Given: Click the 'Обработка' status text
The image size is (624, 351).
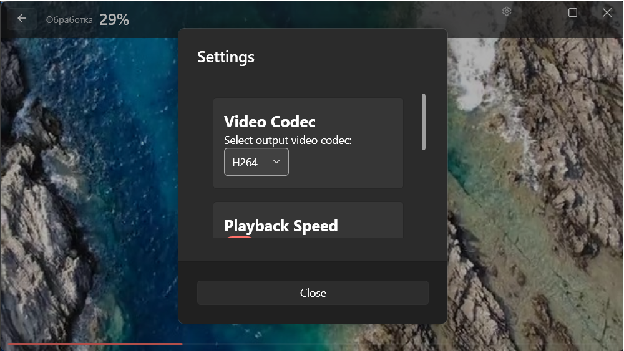Looking at the screenshot, I should pos(69,20).
